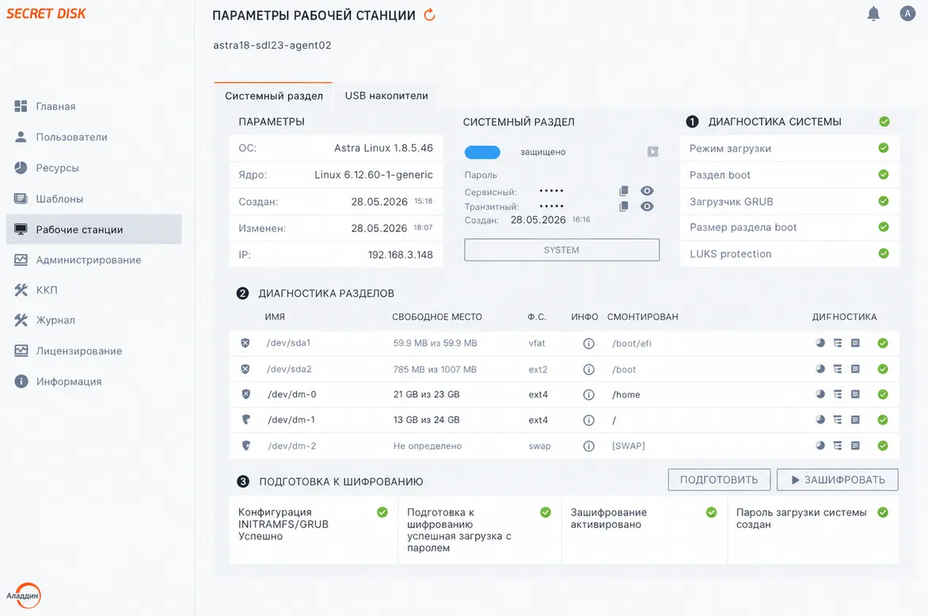Viewport: 928px width, 616px height.
Task: Click the SYSTEM button
Action: click(x=561, y=250)
